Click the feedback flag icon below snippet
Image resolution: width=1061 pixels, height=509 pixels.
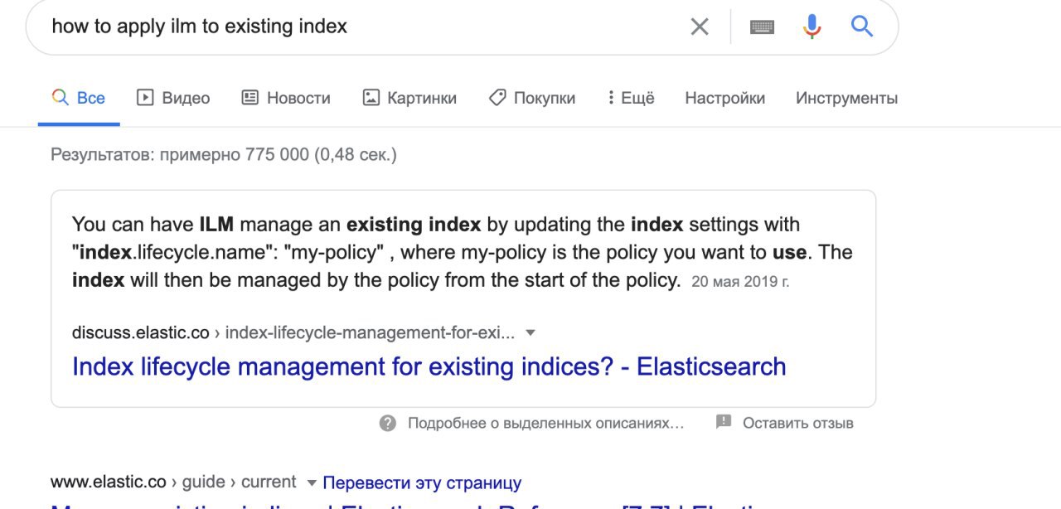(724, 423)
